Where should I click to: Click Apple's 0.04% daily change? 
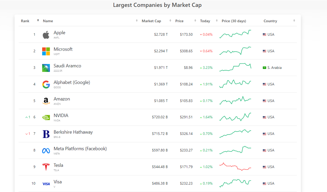coord(206,34)
